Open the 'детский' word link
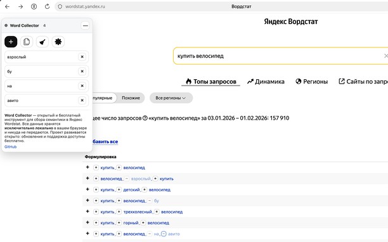Image resolution: width=388 pixels, height=242 pixels. pyautogui.click(x=131, y=190)
